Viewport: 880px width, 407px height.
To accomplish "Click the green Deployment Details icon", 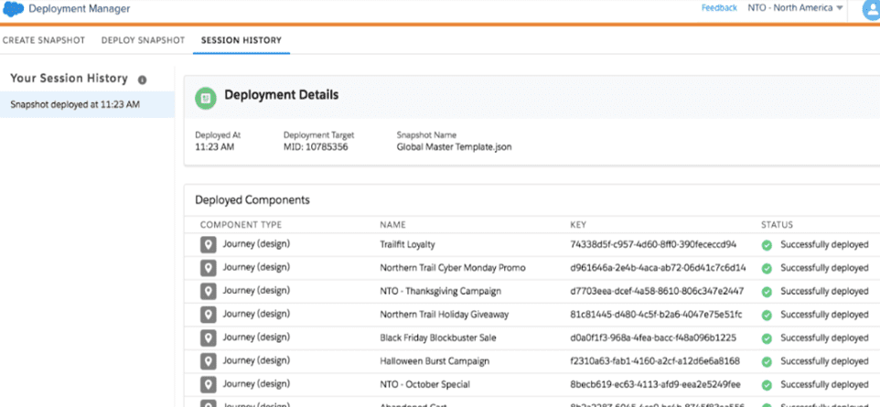I will point(208,96).
